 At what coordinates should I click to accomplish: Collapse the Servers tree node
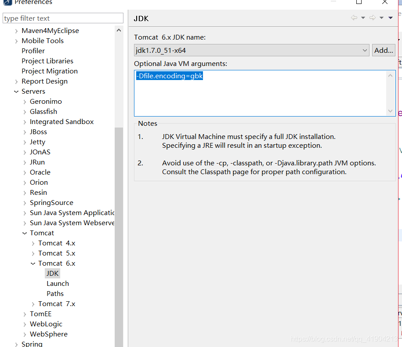pyautogui.click(x=16, y=91)
